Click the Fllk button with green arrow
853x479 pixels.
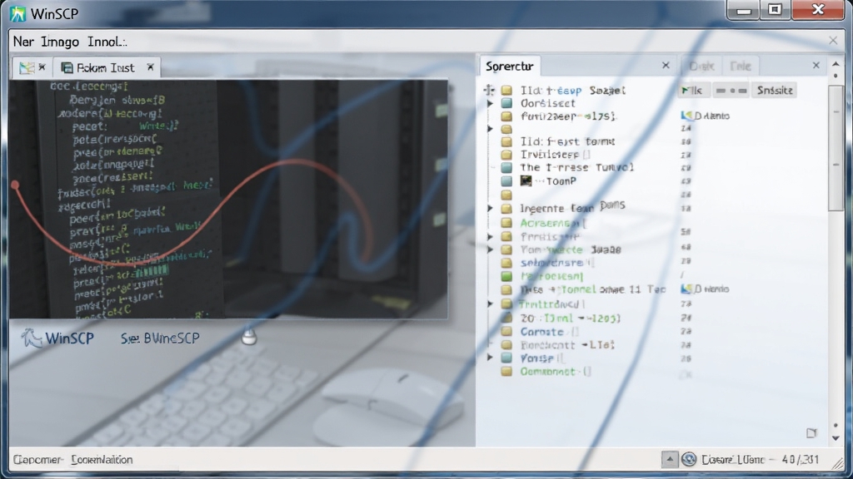(x=694, y=90)
